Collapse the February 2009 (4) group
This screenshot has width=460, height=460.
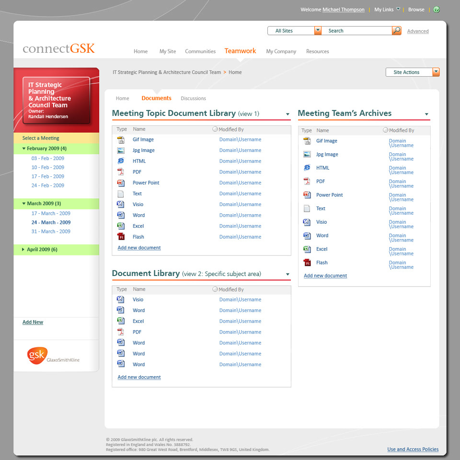click(x=24, y=149)
